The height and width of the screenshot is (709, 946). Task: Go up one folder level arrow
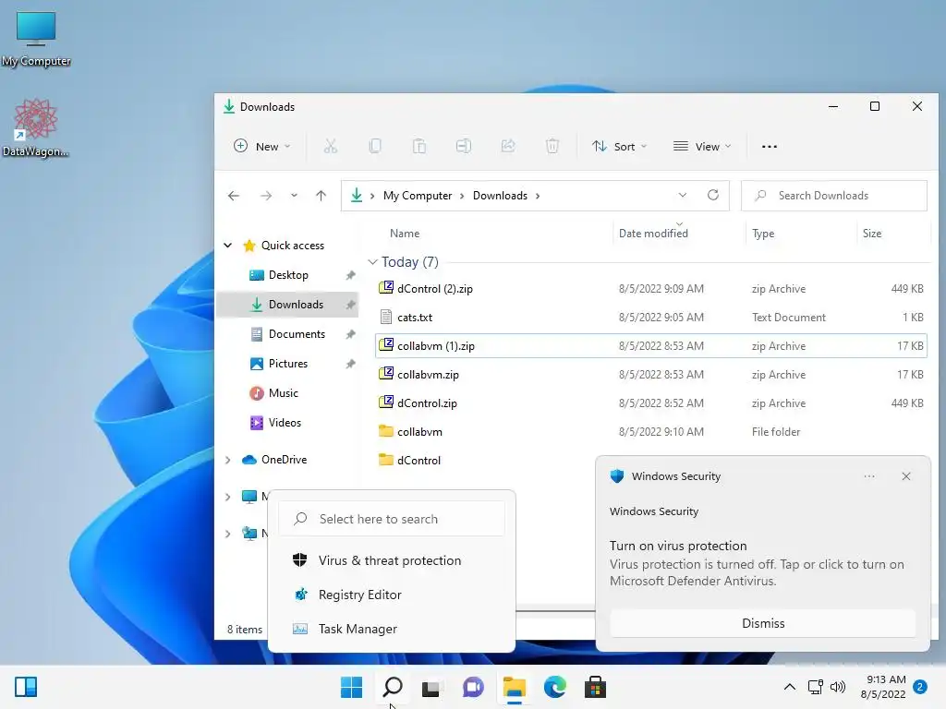coord(321,196)
